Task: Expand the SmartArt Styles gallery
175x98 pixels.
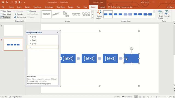Action: click(154, 17)
